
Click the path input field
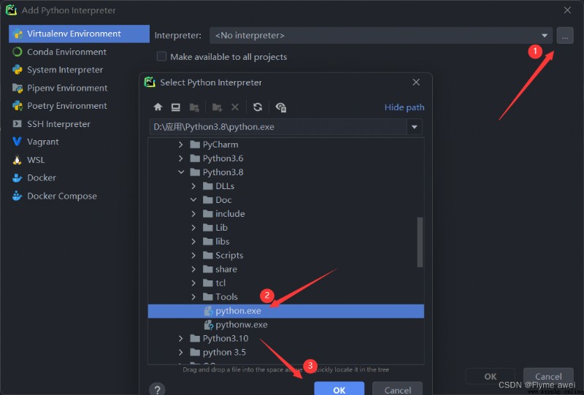click(278, 127)
